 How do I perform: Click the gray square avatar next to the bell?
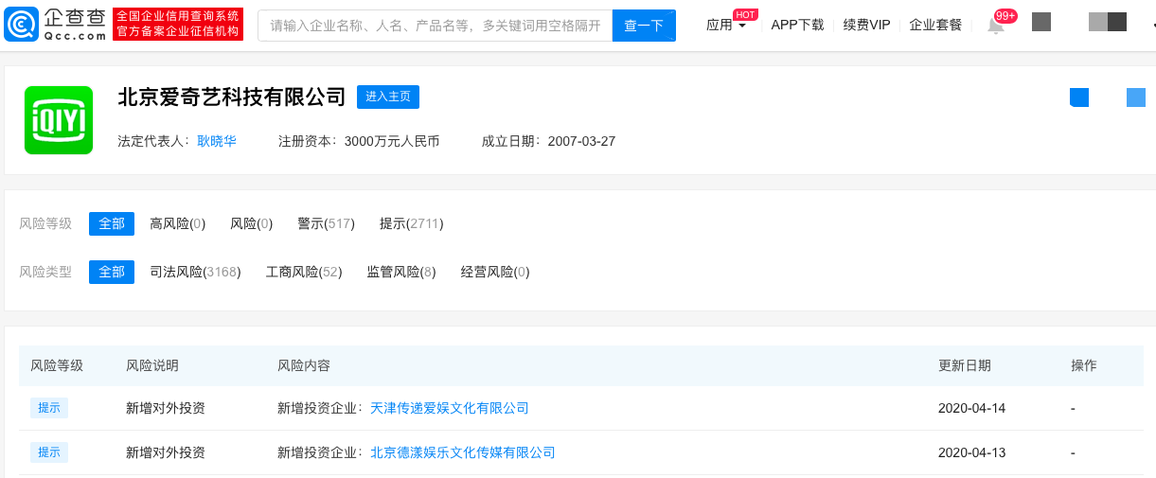[x=1041, y=22]
